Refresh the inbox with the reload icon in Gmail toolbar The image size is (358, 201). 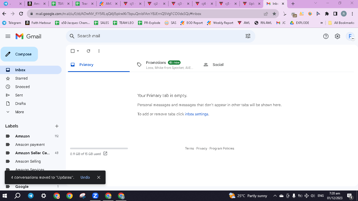[88, 51]
